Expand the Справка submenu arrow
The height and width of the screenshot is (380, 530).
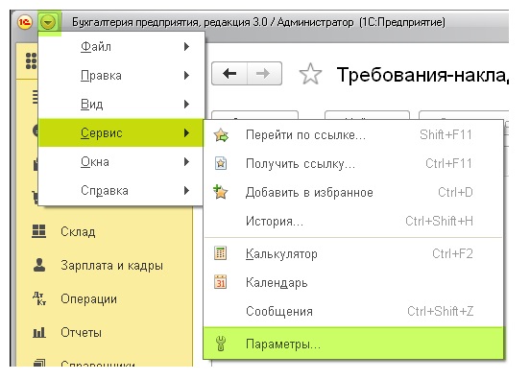point(186,191)
